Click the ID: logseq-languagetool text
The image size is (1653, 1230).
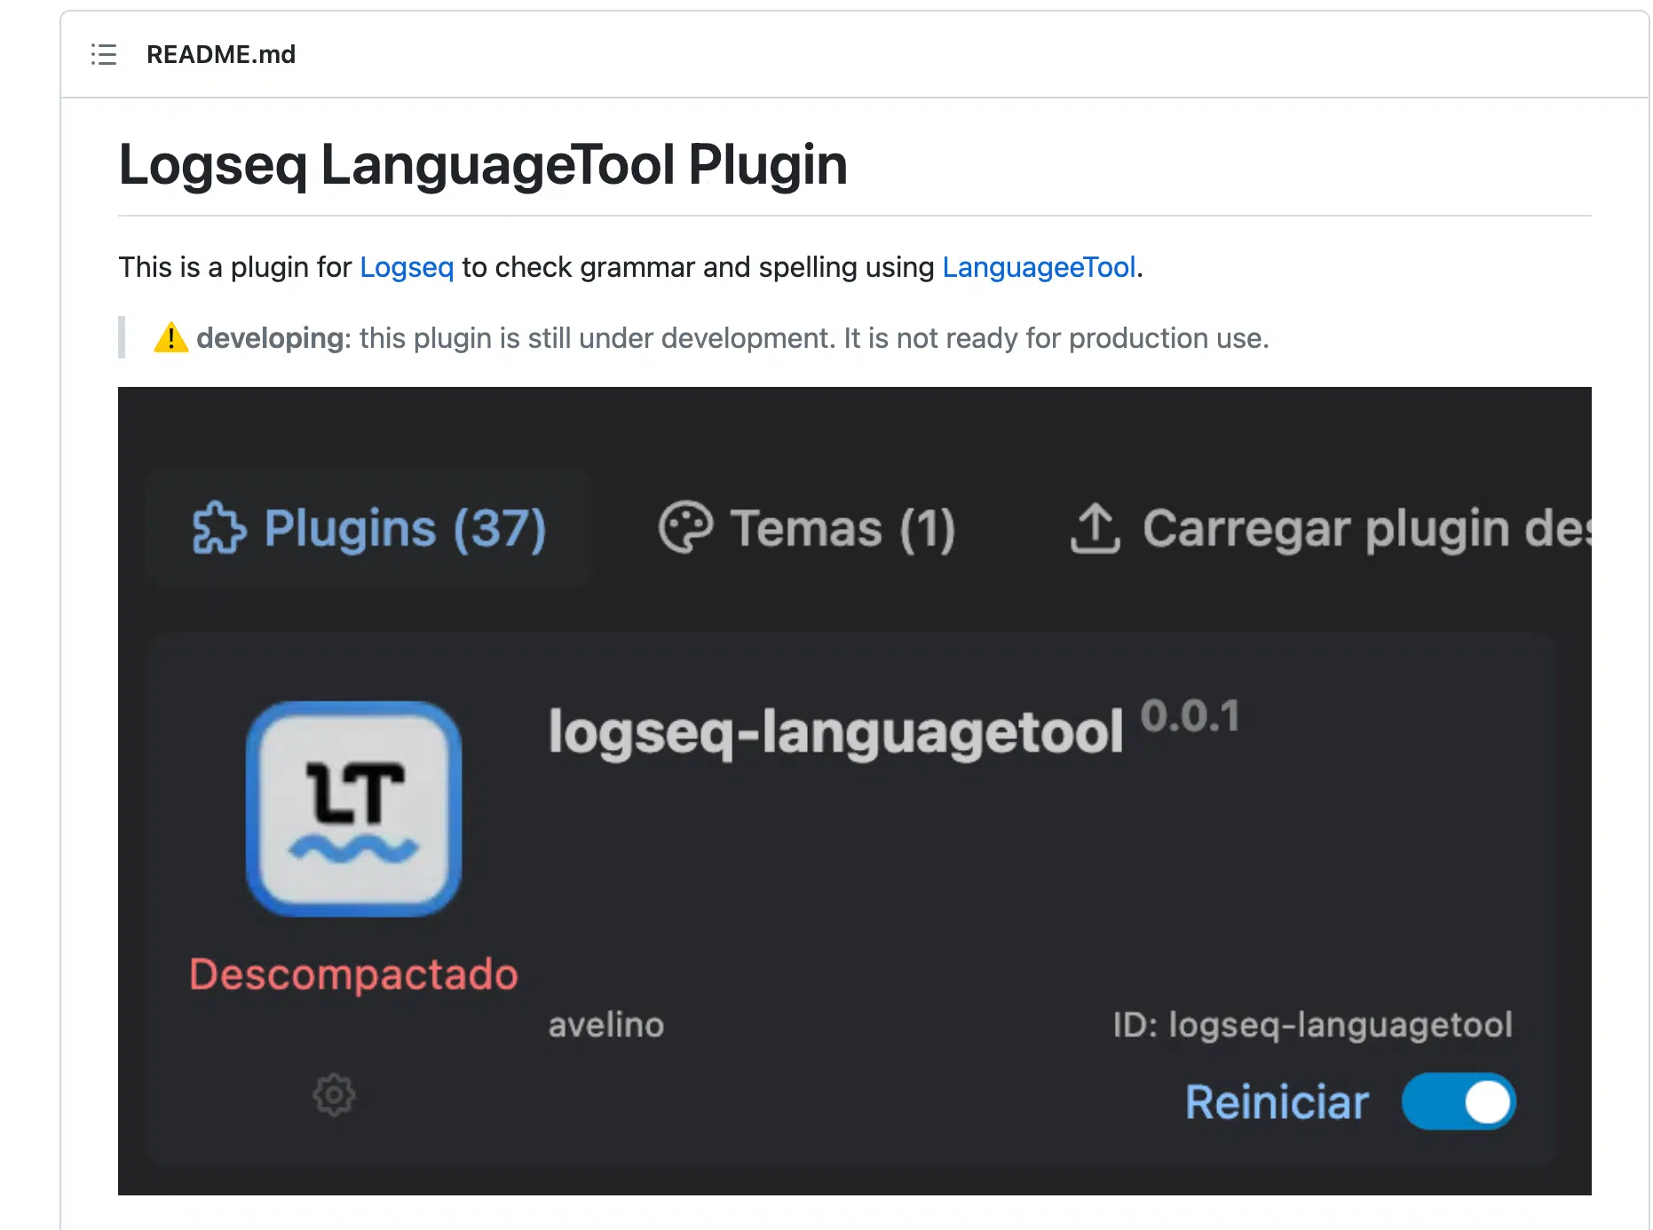tap(1312, 1025)
